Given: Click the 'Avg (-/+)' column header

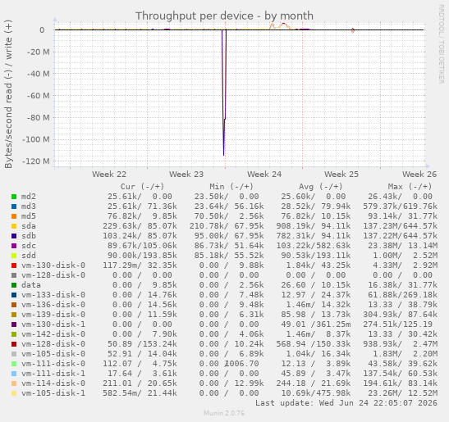Looking at the screenshot, I should pos(321,187).
